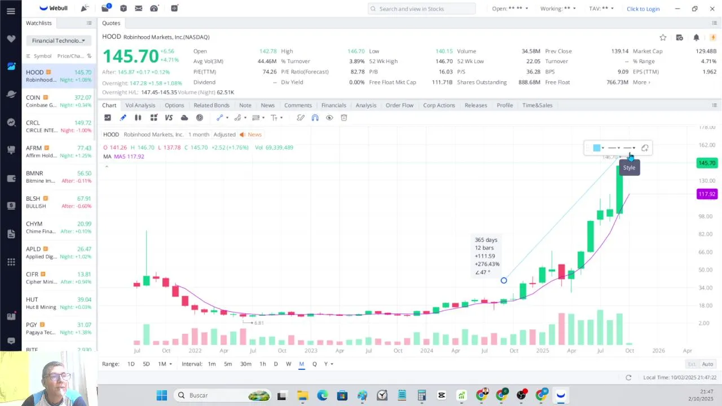Select COIN row in watchlist
The height and width of the screenshot is (406, 722).
59,101
